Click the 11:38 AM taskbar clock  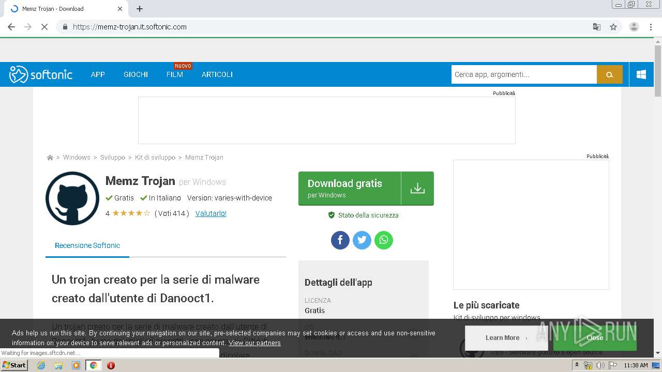coord(636,365)
